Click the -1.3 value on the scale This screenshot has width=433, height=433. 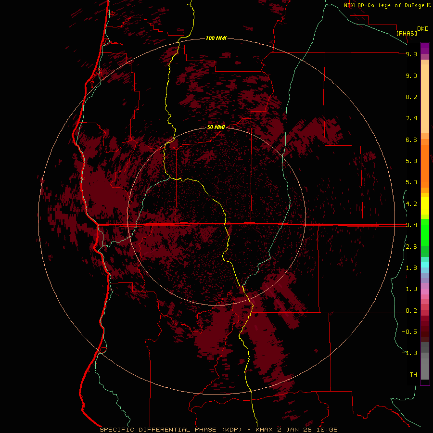409,353
